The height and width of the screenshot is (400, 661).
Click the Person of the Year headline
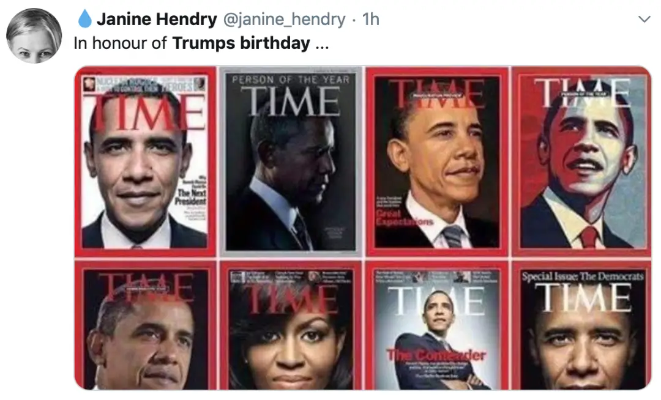(291, 80)
